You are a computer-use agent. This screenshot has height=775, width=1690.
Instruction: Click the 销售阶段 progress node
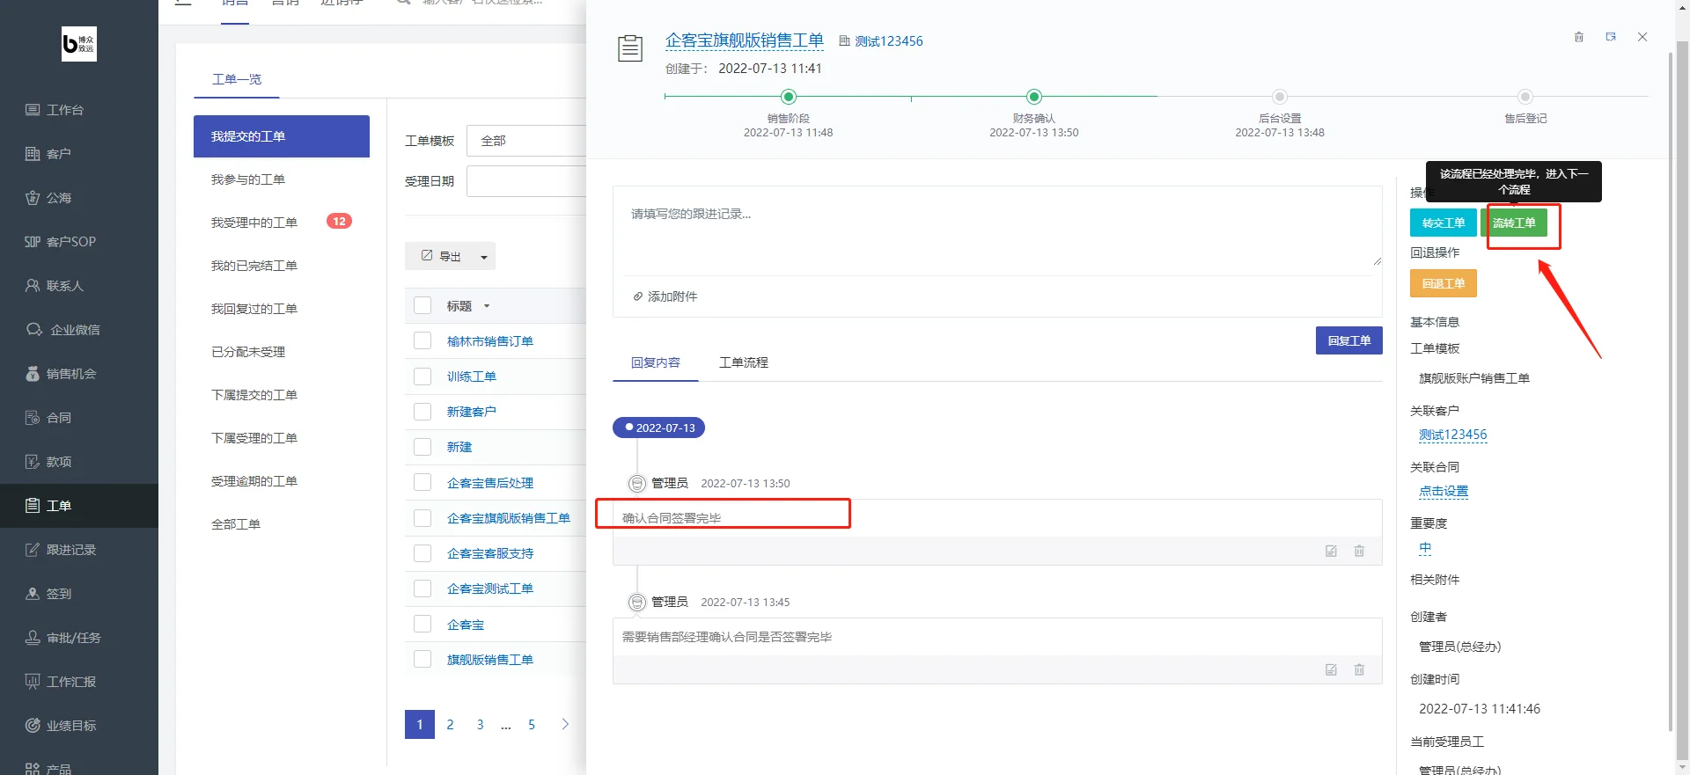click(x=789, y=97)
